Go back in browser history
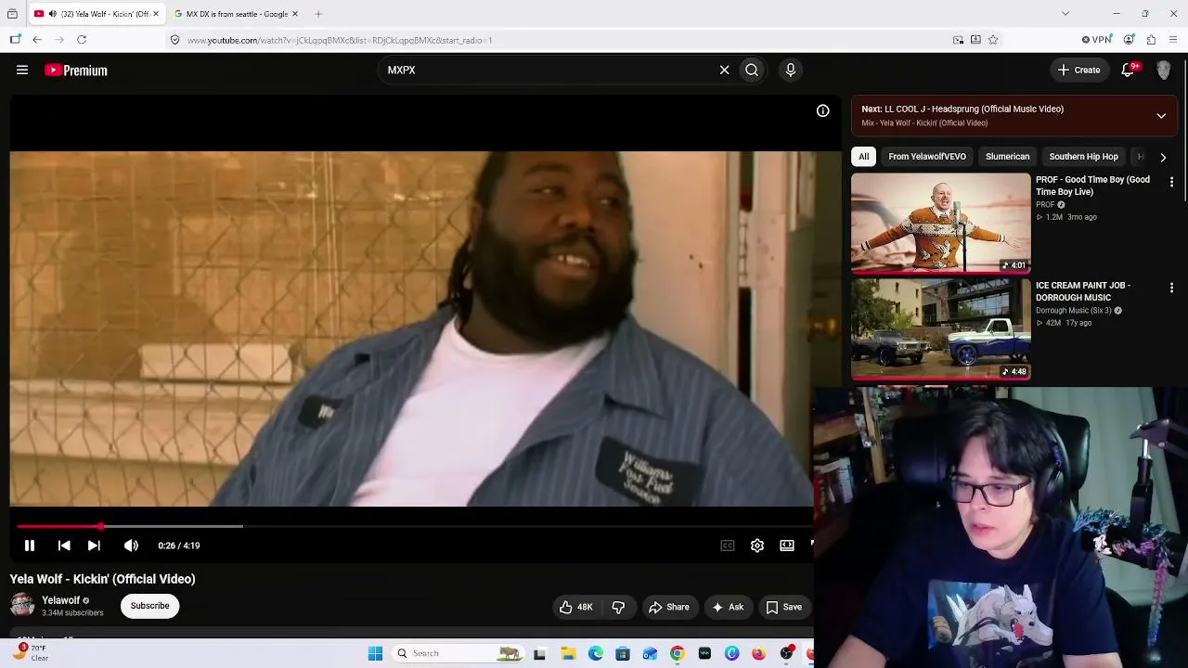 point(37,40)
